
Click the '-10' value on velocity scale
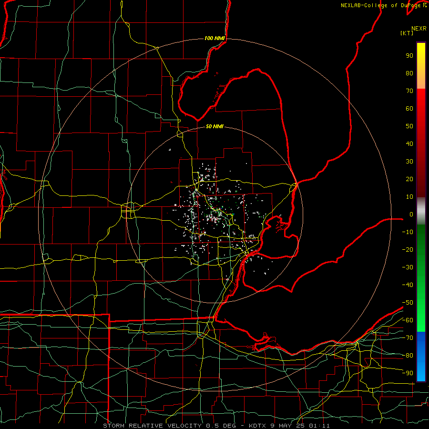click(408, 232)
